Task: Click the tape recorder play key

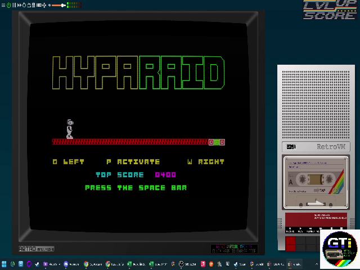Action: (301, 244)
